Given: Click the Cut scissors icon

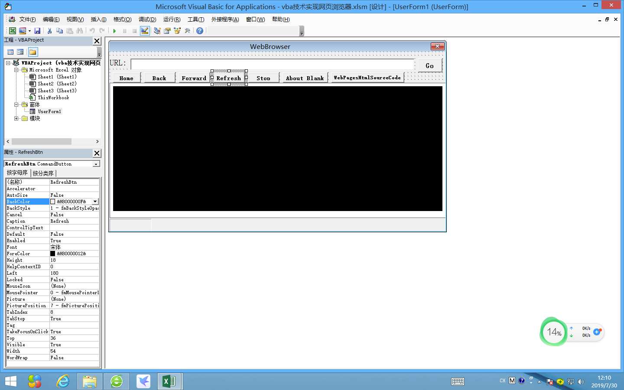Looking at the screenshot, I should tap(49, 31).
